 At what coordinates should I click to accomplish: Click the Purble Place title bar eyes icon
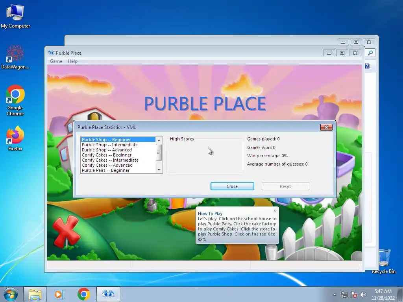(x=51, y=53)
